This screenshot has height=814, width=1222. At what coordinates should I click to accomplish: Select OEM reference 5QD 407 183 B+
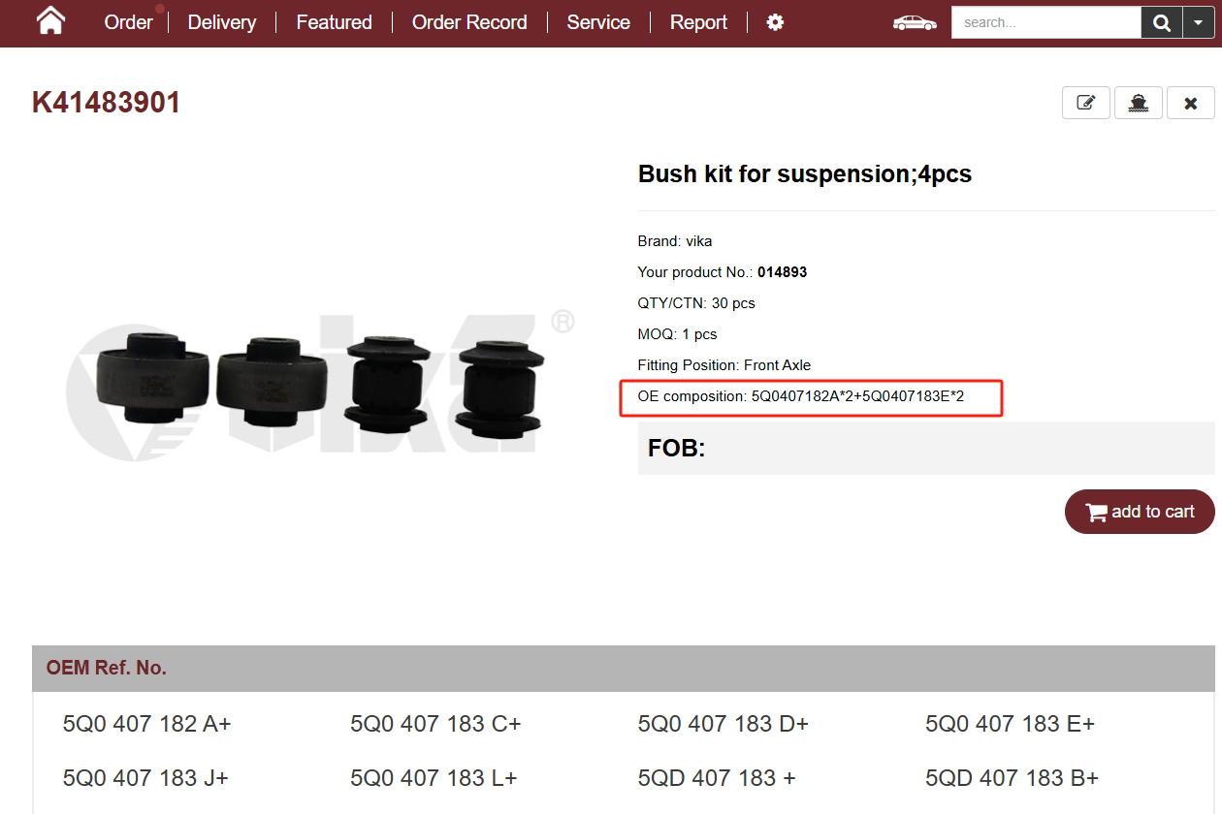pyautogui.click(x=1012, y=778)
